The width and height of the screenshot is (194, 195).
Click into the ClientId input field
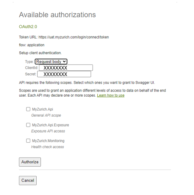point(66,68)
